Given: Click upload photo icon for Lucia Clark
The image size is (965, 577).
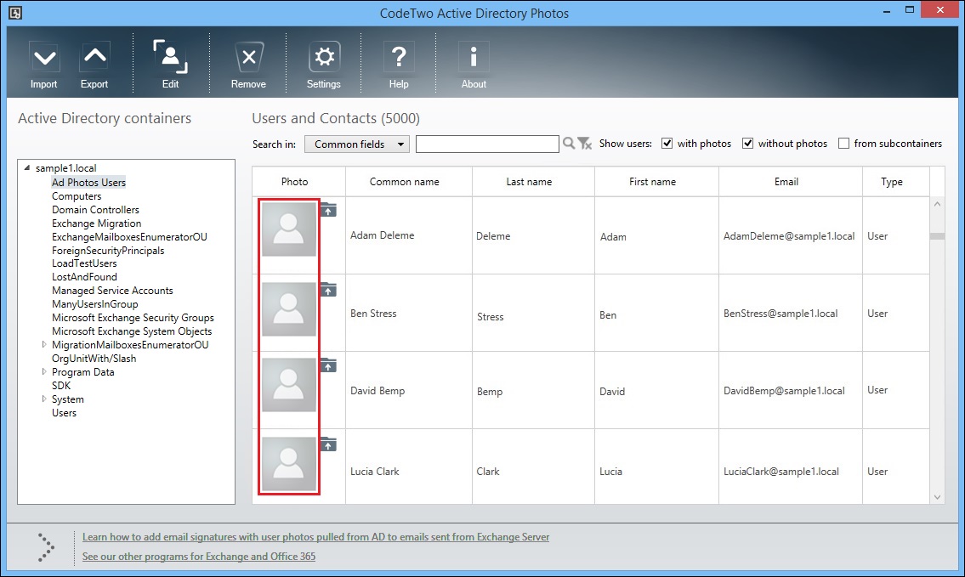Looking at the screenshot, I should pos(329,444).
